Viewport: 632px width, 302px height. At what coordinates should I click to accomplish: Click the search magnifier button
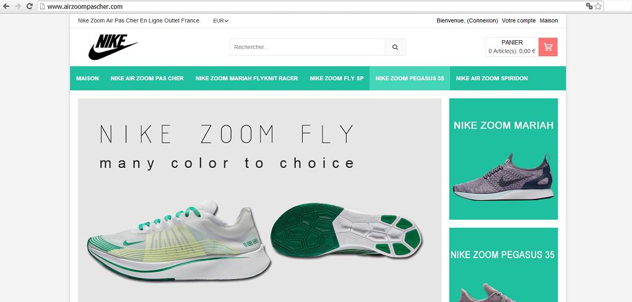coord(395,47)
